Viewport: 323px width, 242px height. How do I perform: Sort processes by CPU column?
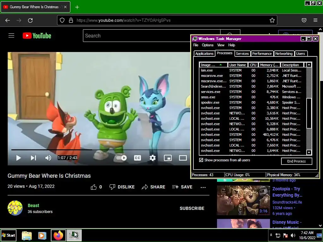(x=253, y=65)
